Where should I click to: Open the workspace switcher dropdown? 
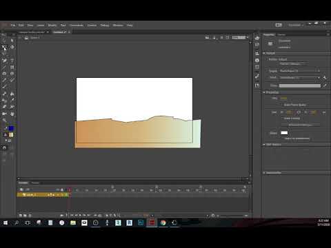296,25
